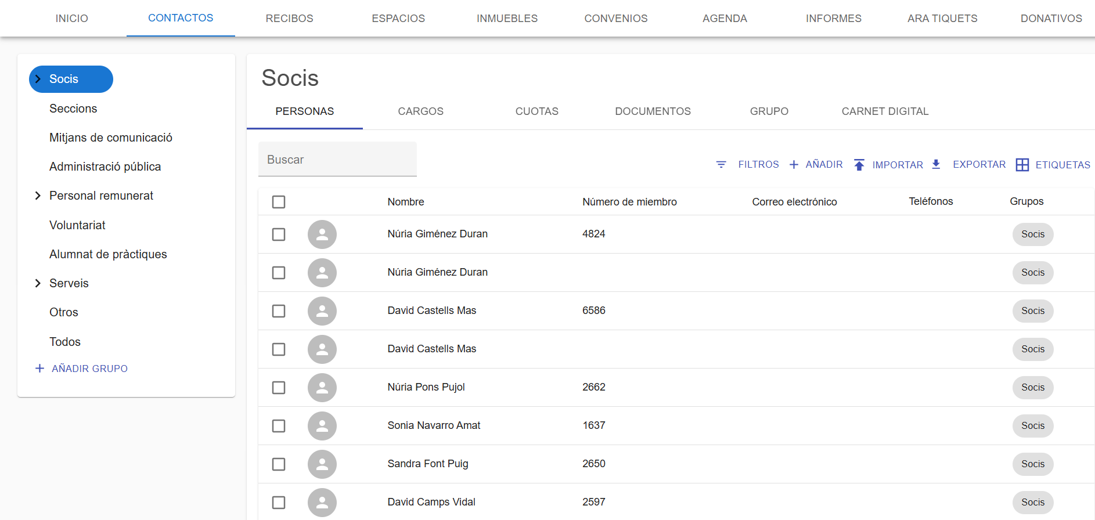This screenshot has width=1095, height=520.
Task: Select the CONTACTOS top menu tab
Action: (181, 18)
